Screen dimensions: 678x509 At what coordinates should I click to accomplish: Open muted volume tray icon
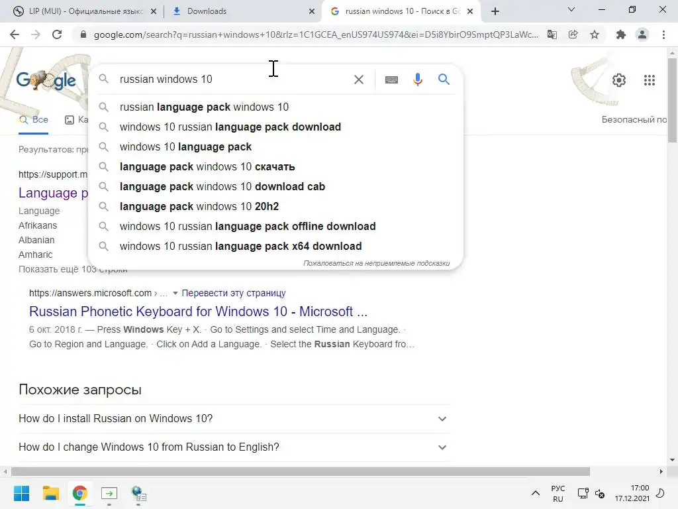point(600,493)
